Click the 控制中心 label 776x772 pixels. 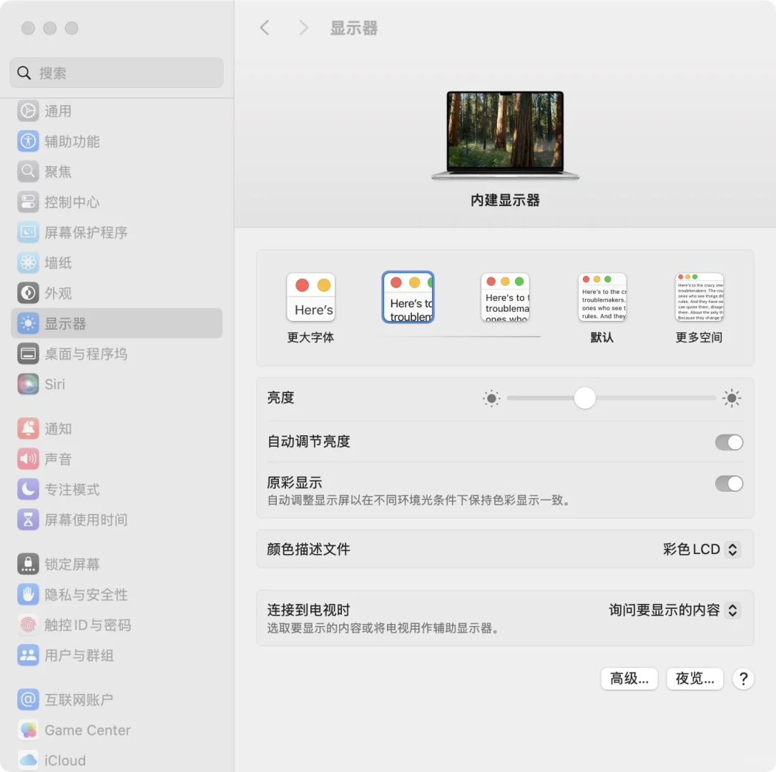click(x=72, y=202)
